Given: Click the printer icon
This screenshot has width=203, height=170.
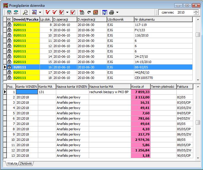Looking at the screenshot, I should pyautogui.click(x=112, y=12).
